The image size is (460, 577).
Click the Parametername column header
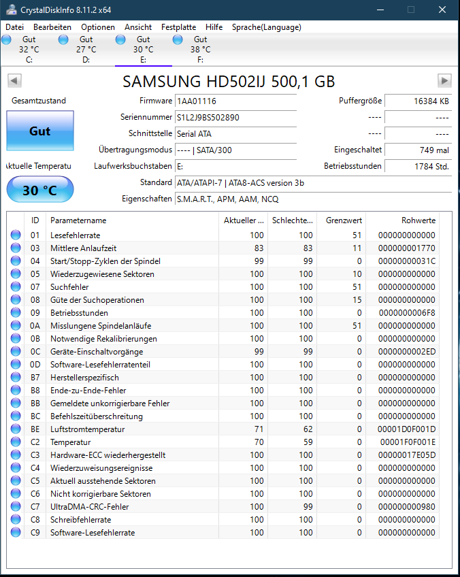(132, 220)
